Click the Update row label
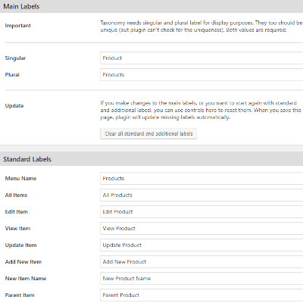Image resolution: width=303 pixels, height=303 pixels. tap(14, 106)
